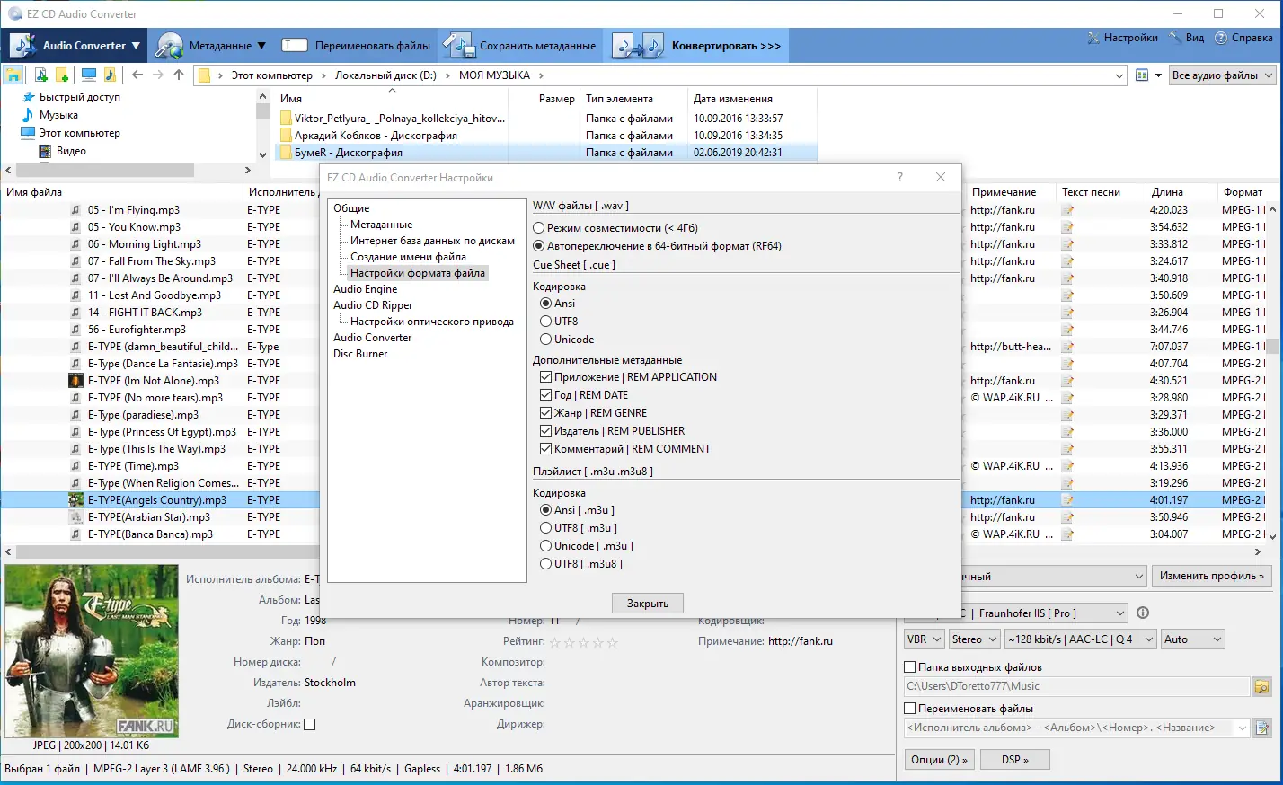Image resolution: width=1283 pixels, height=785 pixels.
Task: Uncheck Жанр | REM GENRE
Action: (x=545, y=413)
